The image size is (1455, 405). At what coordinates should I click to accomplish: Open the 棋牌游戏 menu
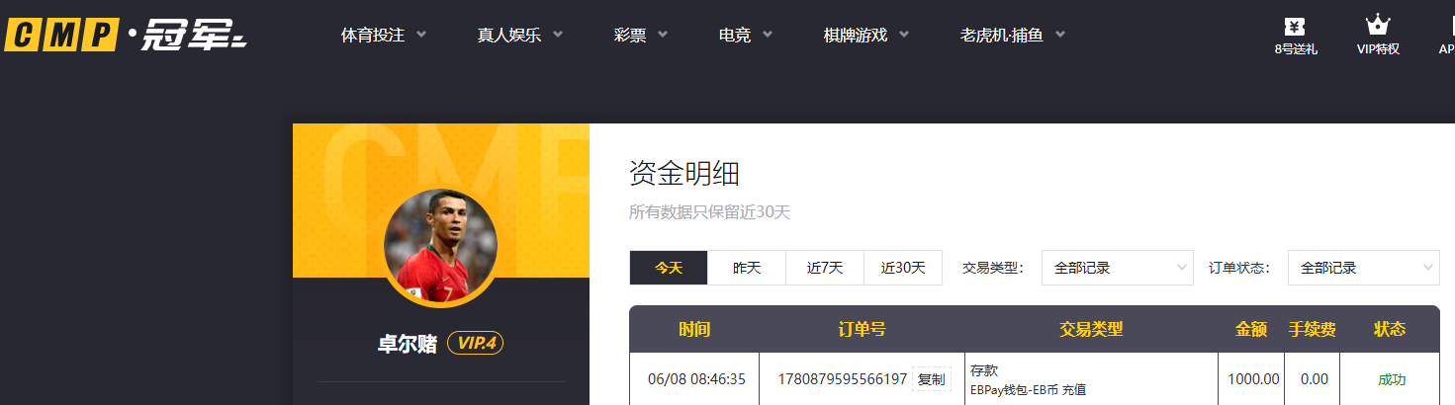[x=856, y=36]
